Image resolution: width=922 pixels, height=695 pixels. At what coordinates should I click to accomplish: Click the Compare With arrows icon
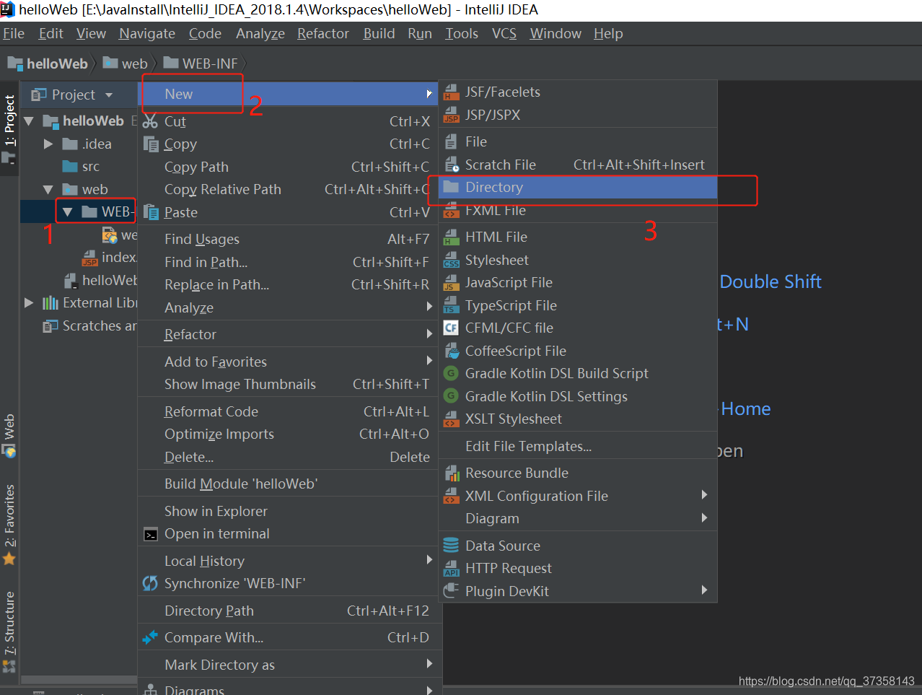click(150, 637)
